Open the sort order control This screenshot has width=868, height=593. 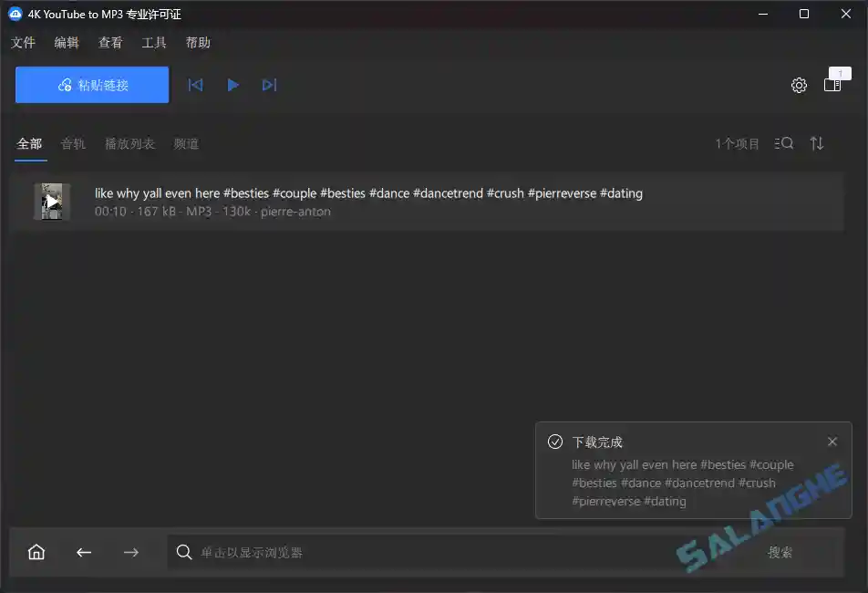point(817,143)
